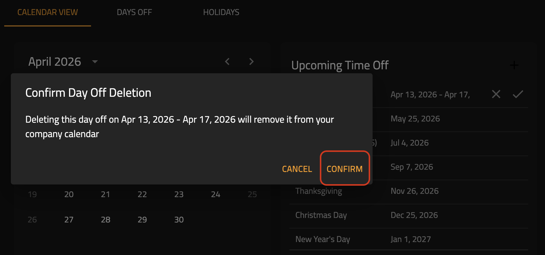545x255 pixels.
Task: Cancel the day off deletion
Action: [x=297, y=169]
